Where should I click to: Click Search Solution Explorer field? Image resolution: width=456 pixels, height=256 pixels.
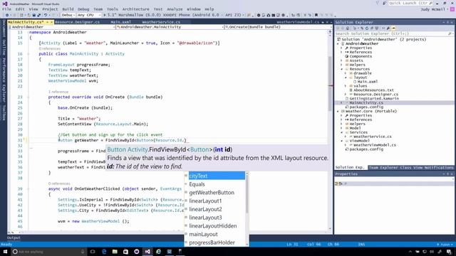point(393,34)
